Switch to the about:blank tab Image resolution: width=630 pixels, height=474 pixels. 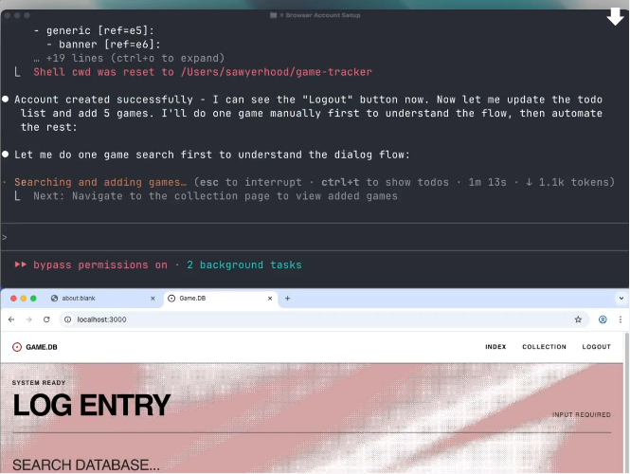[x=103, y=299]
